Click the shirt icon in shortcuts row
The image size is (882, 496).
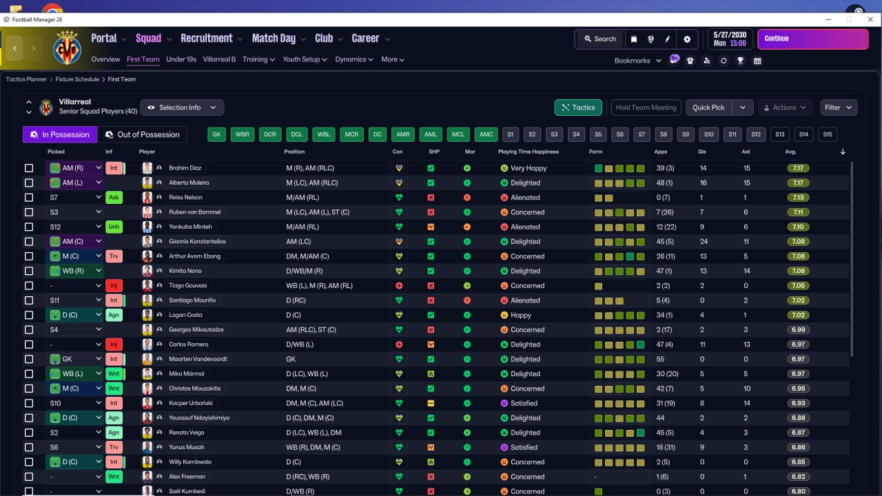(x=690, y=61)
